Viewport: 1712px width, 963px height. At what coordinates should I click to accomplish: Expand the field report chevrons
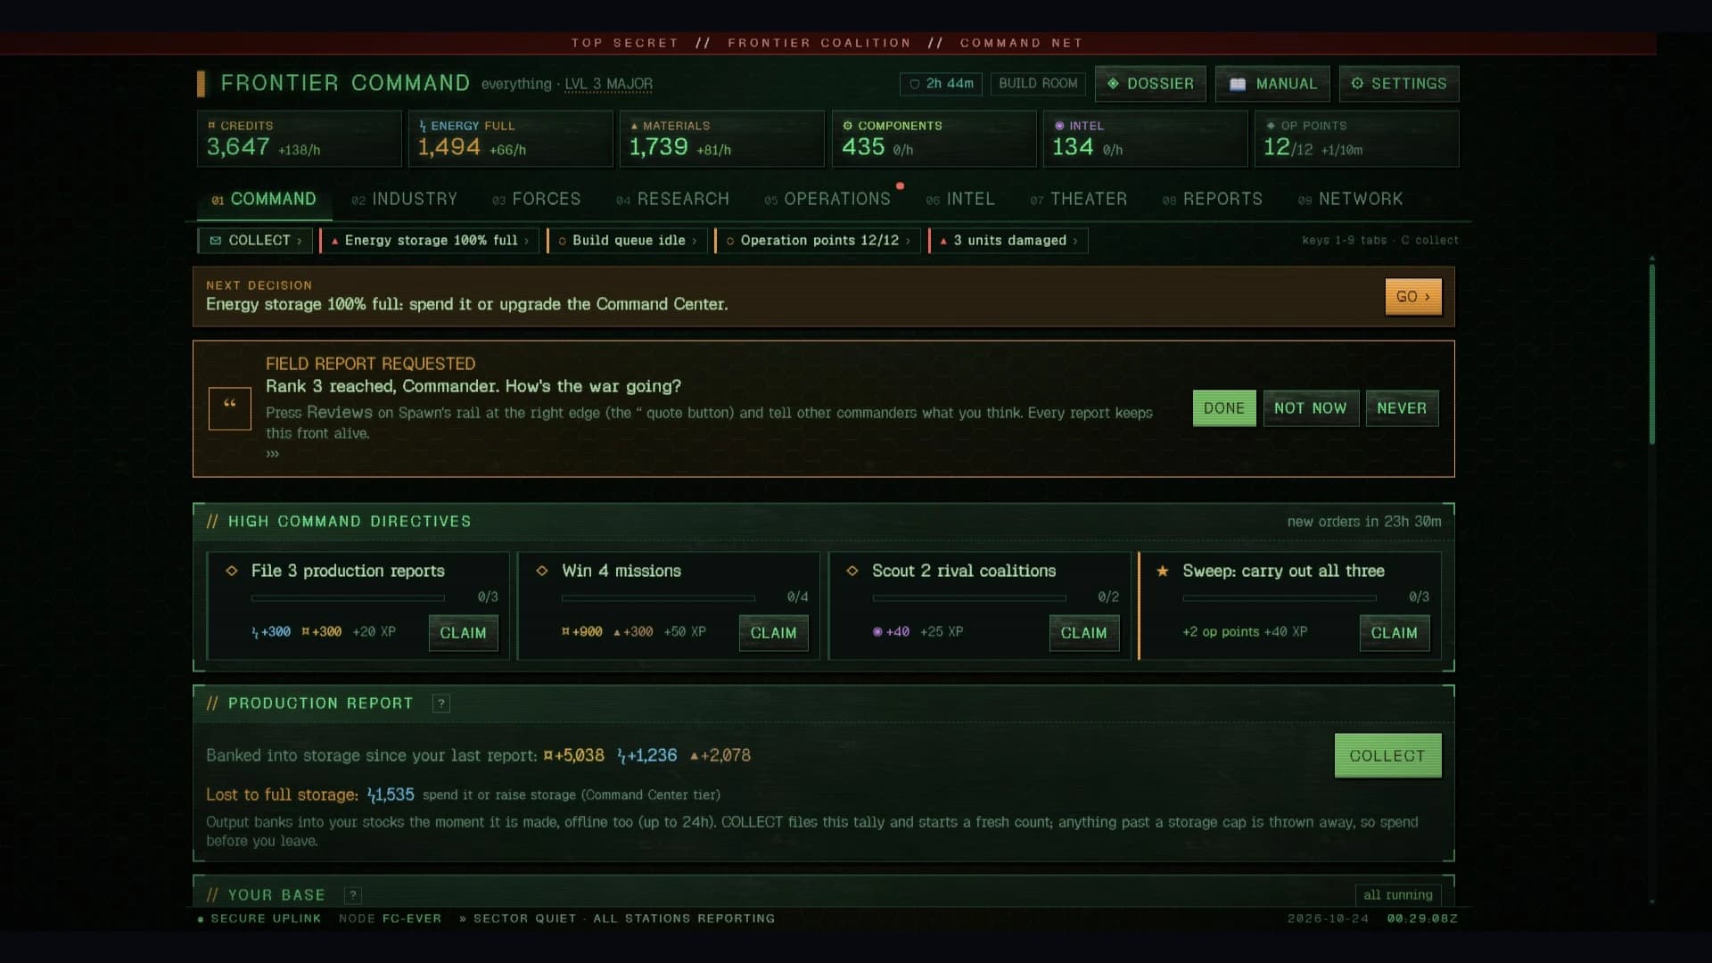(x=273, y=454)
